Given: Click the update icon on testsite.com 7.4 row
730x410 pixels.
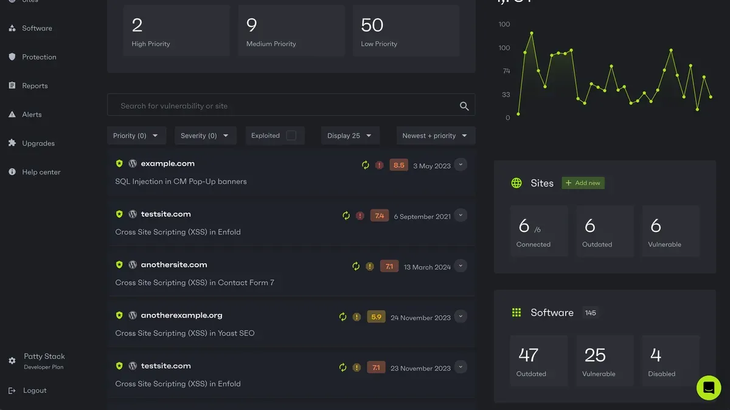Looking at the screenshot, I should click(x=346, y=216).
